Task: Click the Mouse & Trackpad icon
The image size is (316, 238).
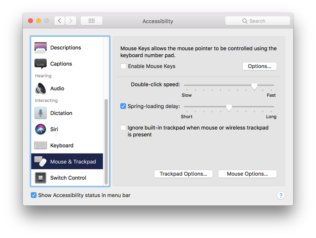Action: 40,161
